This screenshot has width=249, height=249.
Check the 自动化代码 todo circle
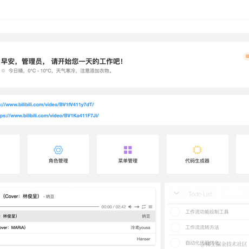(175, 243)
